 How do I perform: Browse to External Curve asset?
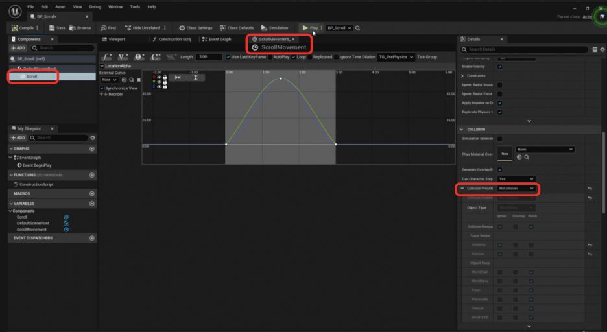(132, 80)
